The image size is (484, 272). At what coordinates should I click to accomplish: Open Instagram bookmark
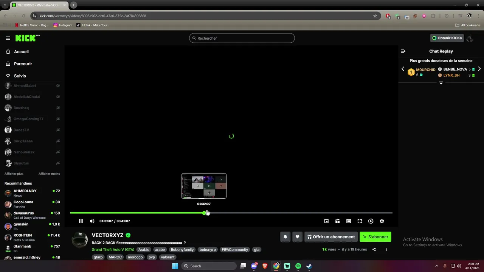tap(63, 25)
